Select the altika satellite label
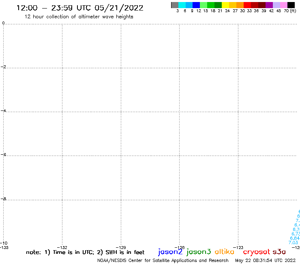This screenshot has height=264, width=300. [x=225, y=252]
